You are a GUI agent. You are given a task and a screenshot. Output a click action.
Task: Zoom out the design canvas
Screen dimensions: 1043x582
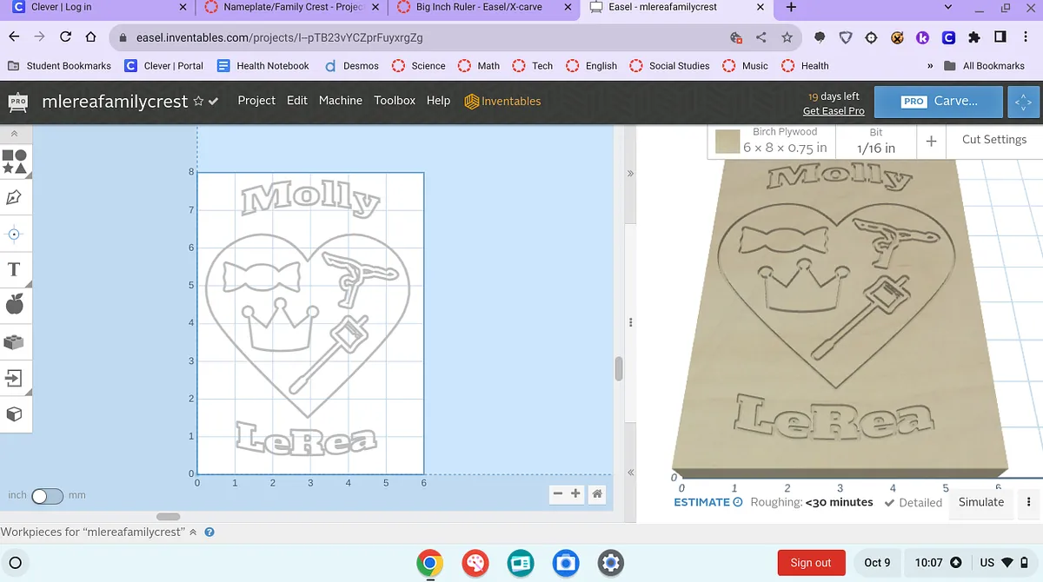pos(558,494)
